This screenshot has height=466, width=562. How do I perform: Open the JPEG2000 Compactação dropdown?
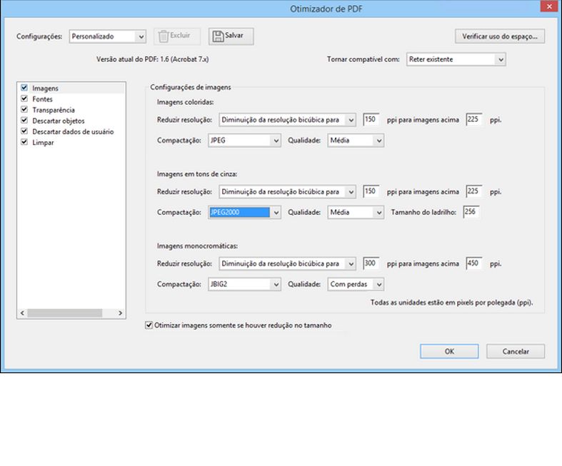(x=244, y=213)
